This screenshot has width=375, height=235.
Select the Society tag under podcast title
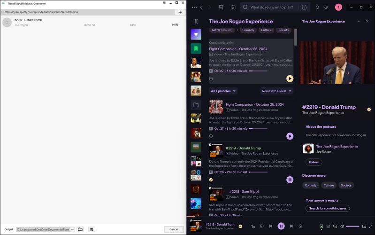tap(283, 30)
